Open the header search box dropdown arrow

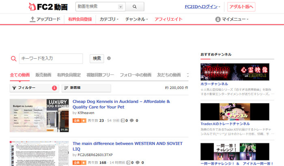(120, 7)
